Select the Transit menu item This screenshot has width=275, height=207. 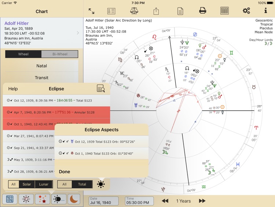point(41,78)
